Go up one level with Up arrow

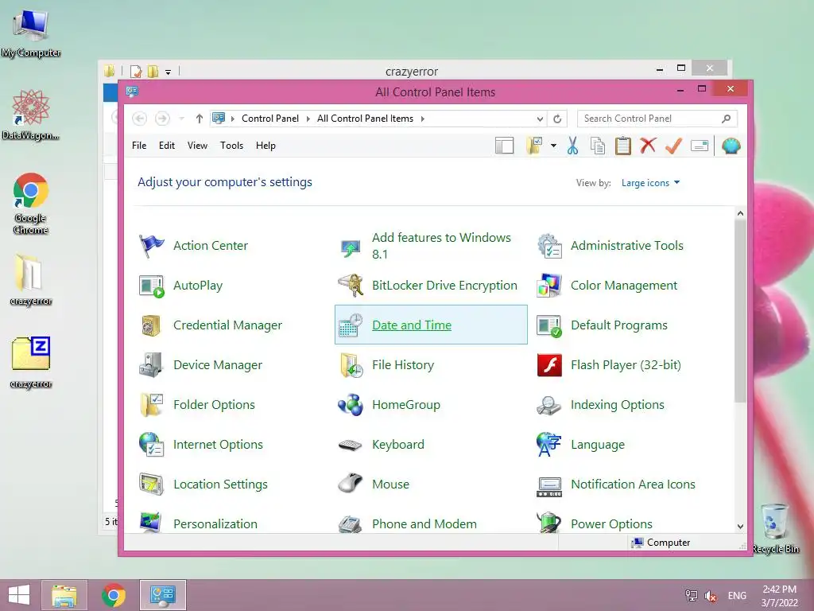pyautogui.click(x=200, y=119)
